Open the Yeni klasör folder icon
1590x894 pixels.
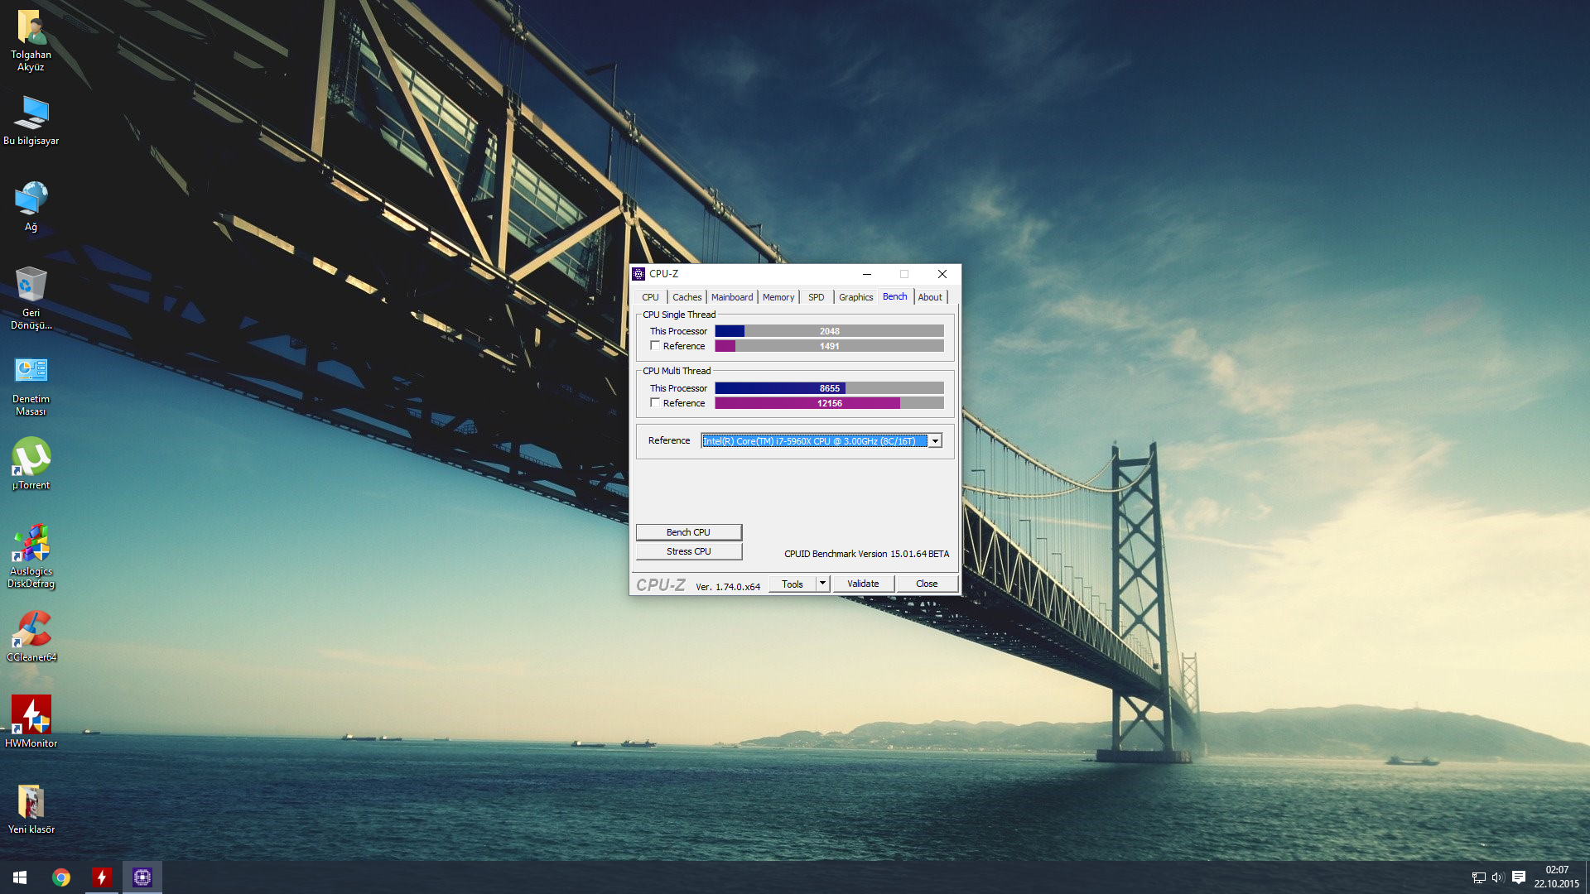[x=31, y=809]
